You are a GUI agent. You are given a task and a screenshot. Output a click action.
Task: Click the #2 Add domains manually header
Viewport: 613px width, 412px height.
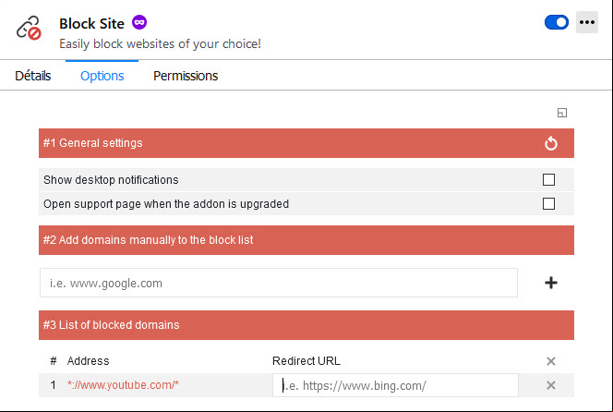click(306, 240)
